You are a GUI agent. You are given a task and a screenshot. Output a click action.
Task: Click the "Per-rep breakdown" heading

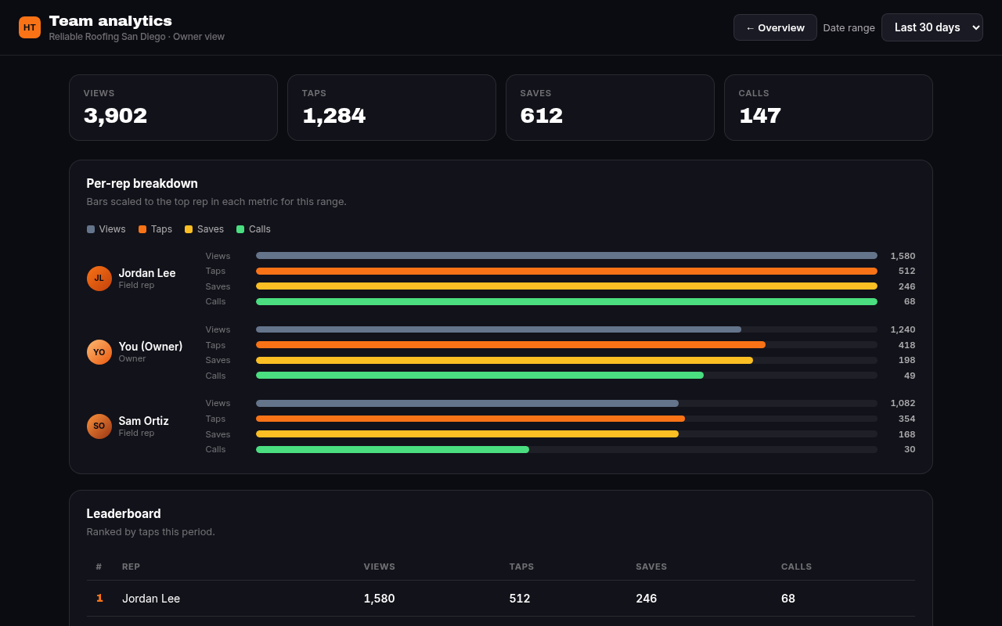142,183
